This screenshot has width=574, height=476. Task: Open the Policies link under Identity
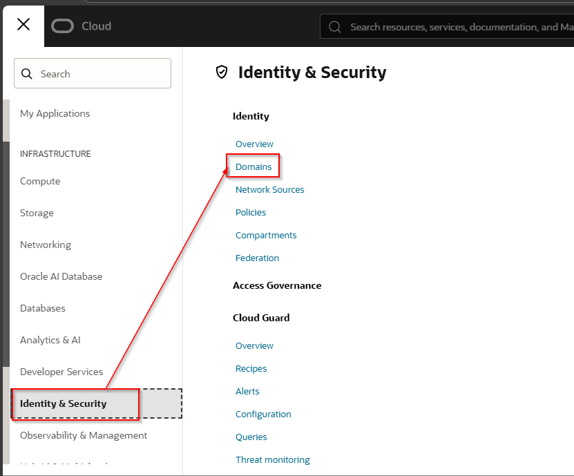click(x=251, y=212)
